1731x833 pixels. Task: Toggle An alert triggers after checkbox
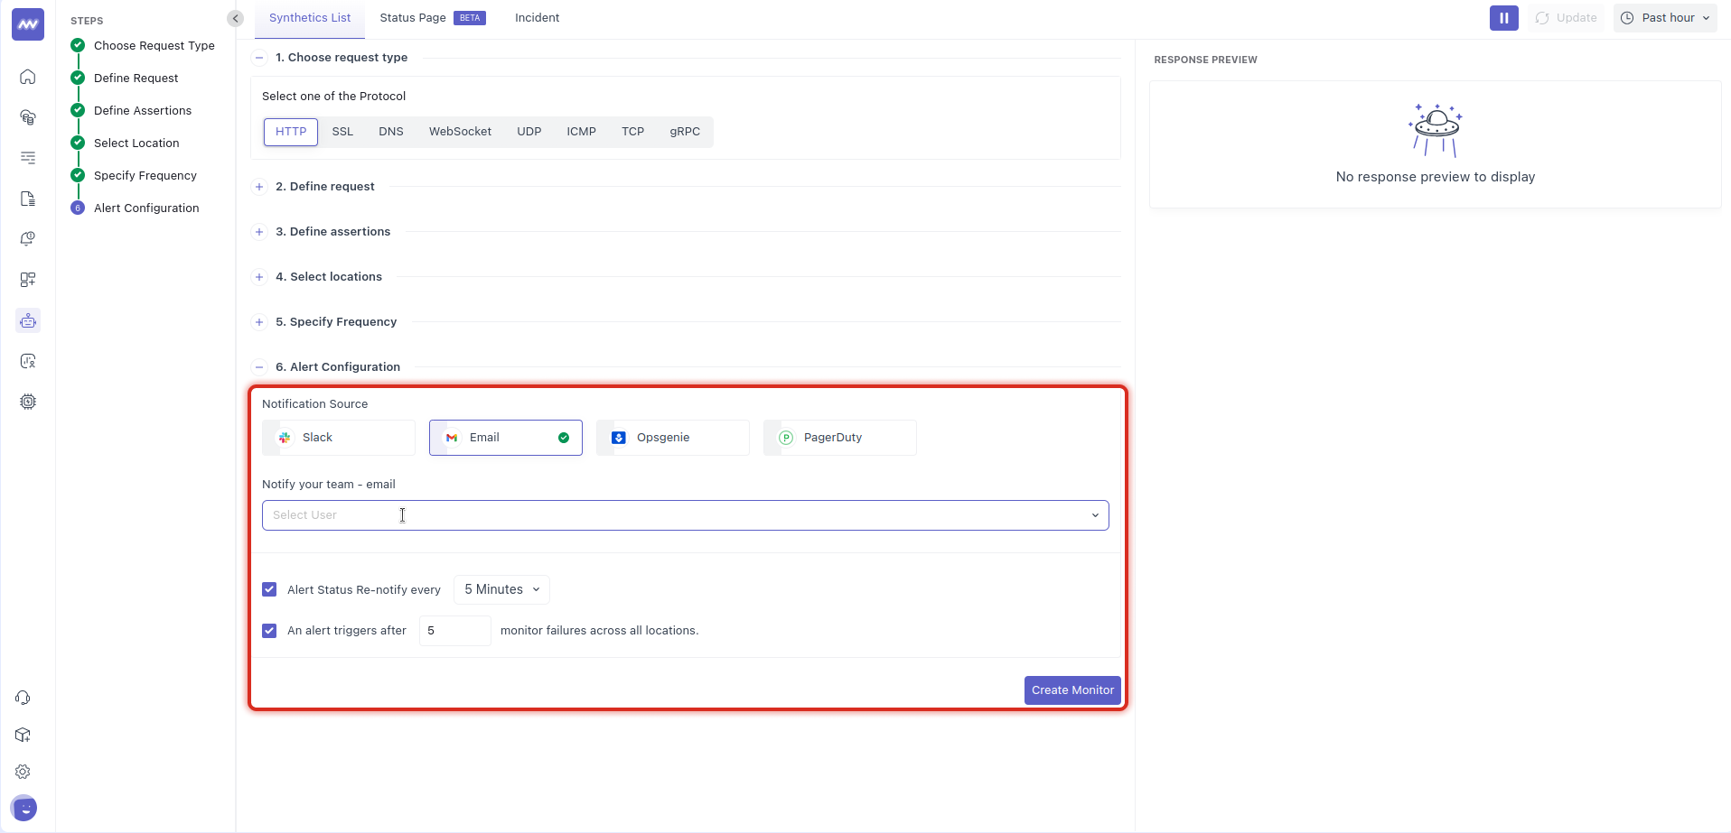(269, 631)
